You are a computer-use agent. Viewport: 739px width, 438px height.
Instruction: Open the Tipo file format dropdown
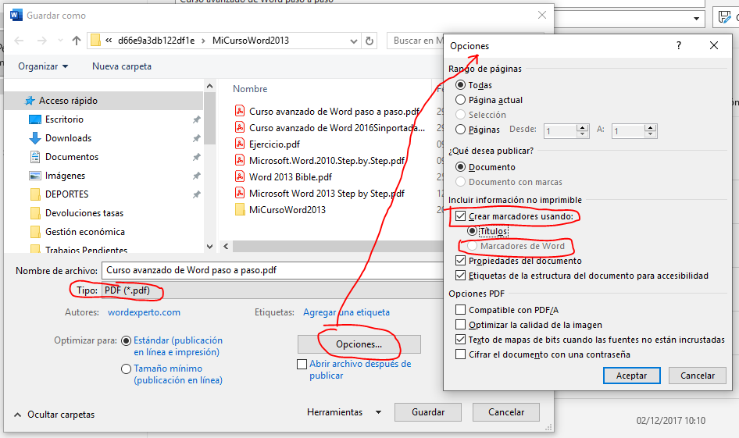[273, 290]
